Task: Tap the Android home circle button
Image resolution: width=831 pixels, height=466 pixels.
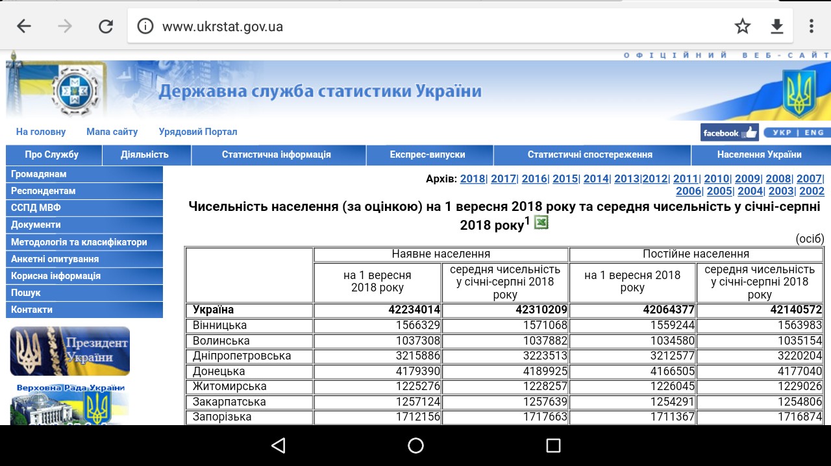Action: [415, 445]
